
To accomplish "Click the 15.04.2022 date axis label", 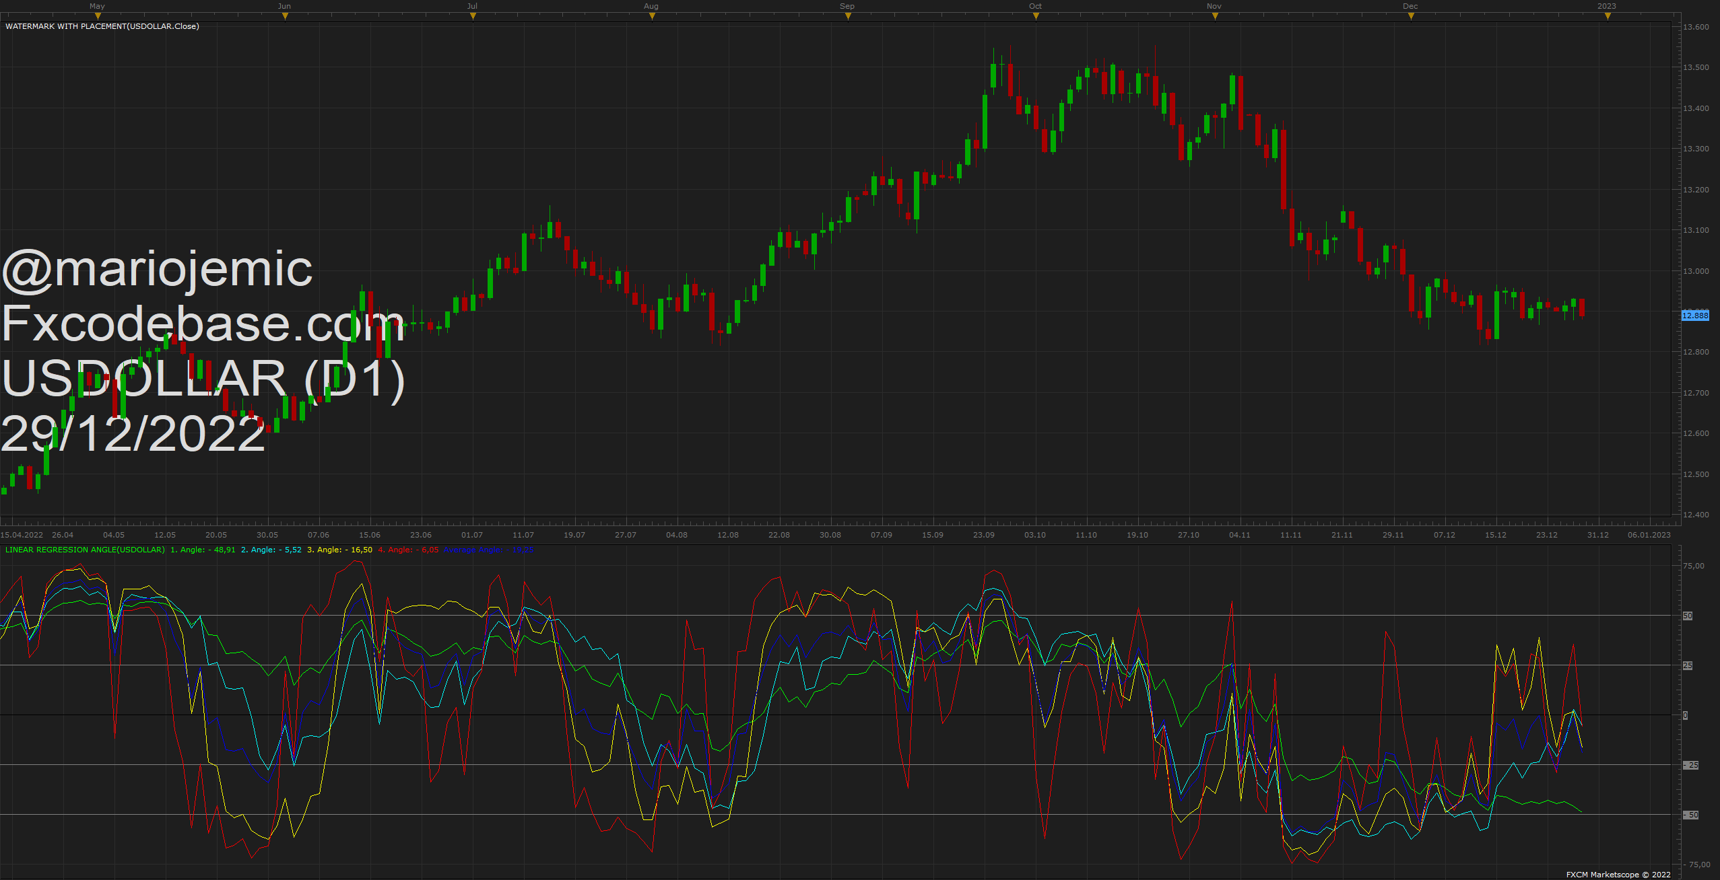I will click(22, 535).
